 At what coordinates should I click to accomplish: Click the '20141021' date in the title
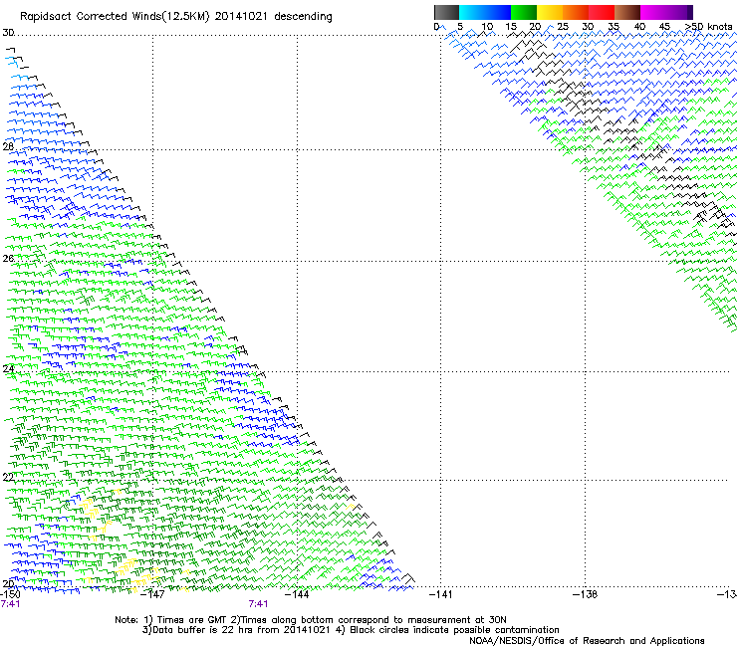pyautogui.click(x=241, y=16)
